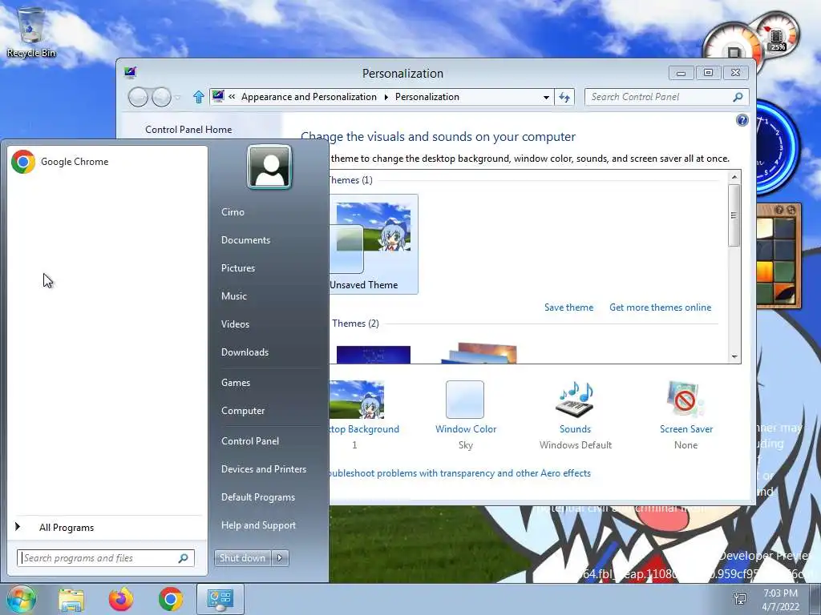This screenshot has width=821, height=615.
Task: Open the Recycle Bin on desktop
Action: [31, 33]
